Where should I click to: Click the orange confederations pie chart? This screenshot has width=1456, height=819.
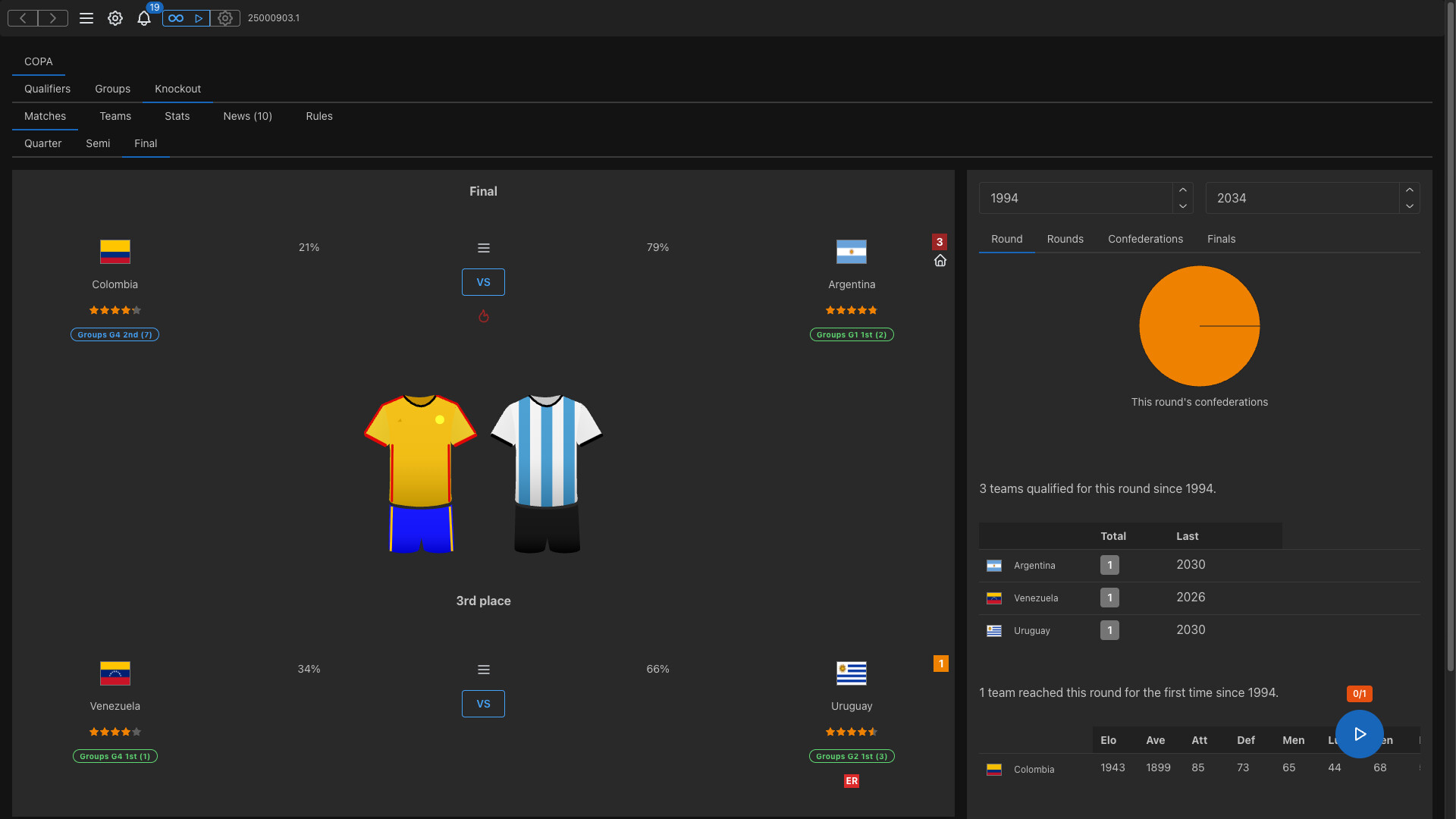(1199, 325)
